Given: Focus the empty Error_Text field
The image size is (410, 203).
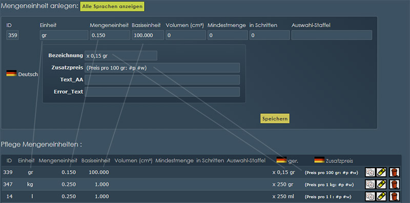Looking at the screenshot, I should click(x=162, y=92).
